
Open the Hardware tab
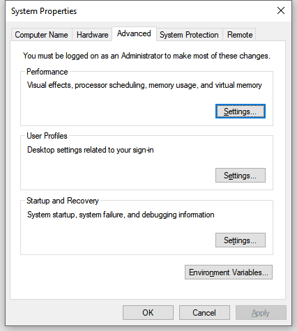point(92,35)
